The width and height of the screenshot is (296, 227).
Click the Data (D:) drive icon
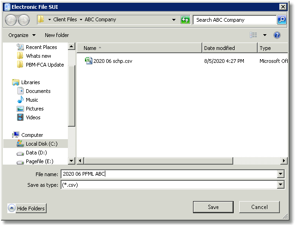coord(20,153)
